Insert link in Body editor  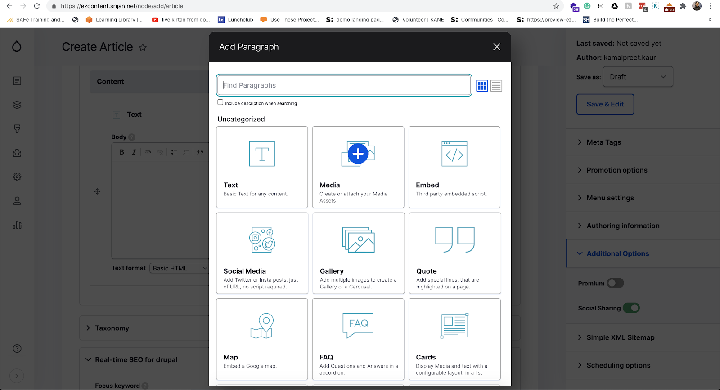pyautogui.click(x=148, y=152)
